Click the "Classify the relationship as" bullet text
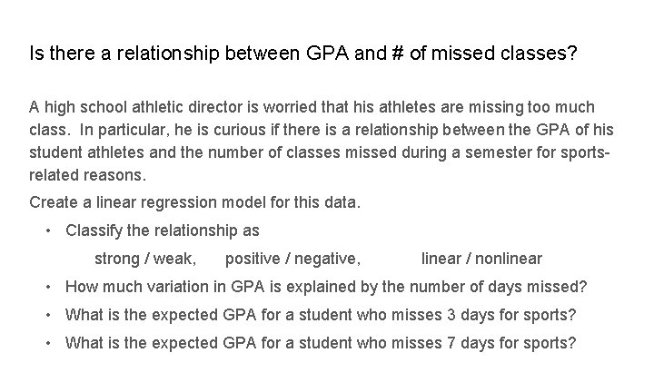Viewport: 654px width, 392px height. (x=163, y=230)
